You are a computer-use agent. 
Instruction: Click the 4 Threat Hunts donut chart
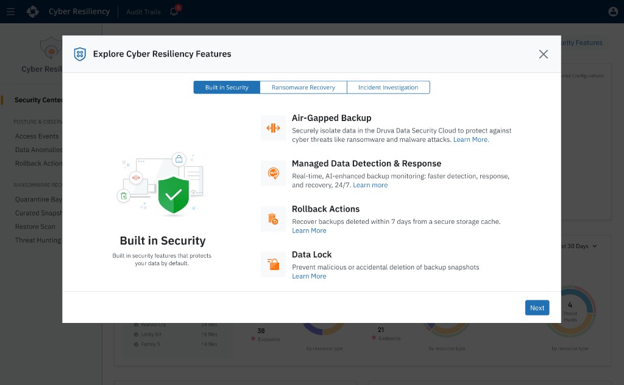click(570, 311)
